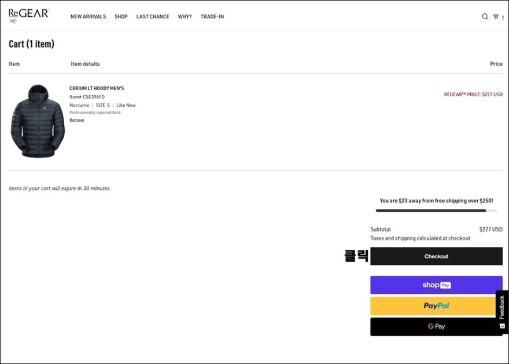Open the NEW ARRIVALS menu
509x364 pixels.
point(88,17)
